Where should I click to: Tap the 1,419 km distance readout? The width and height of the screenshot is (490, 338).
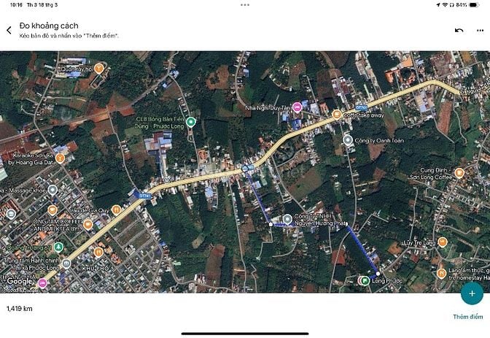pyautogui.click(x=20, y=309)
